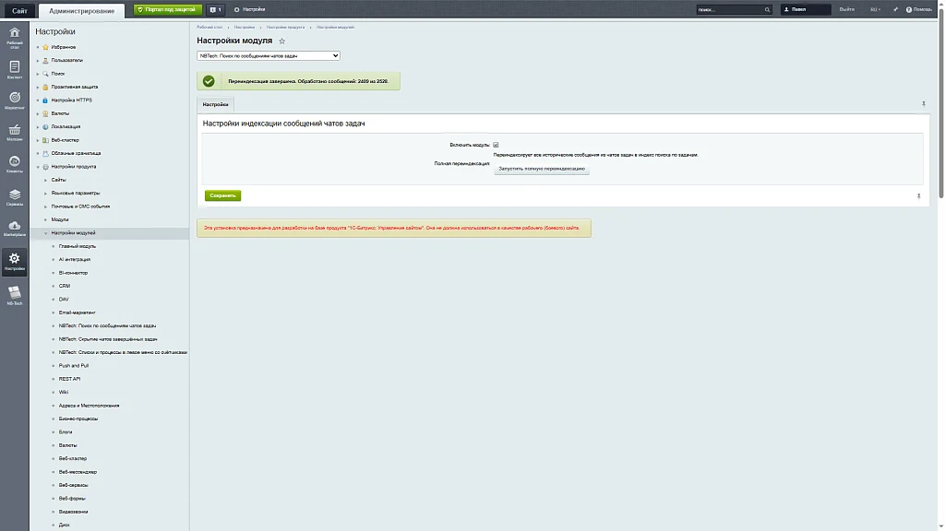The height and width of the screenshot is (531, 945).
Task: Open CRM module settings
Action: [65, 286]
